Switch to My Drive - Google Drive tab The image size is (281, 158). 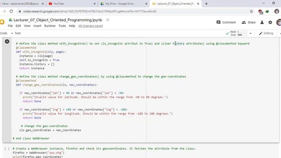pos(124,4)
